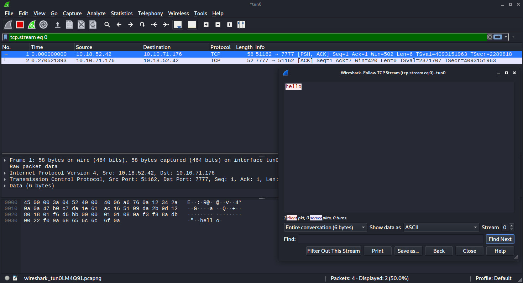This screenshot has height=283, width=523.
Task: Open the Telephony menu
Action: [150, 14]
